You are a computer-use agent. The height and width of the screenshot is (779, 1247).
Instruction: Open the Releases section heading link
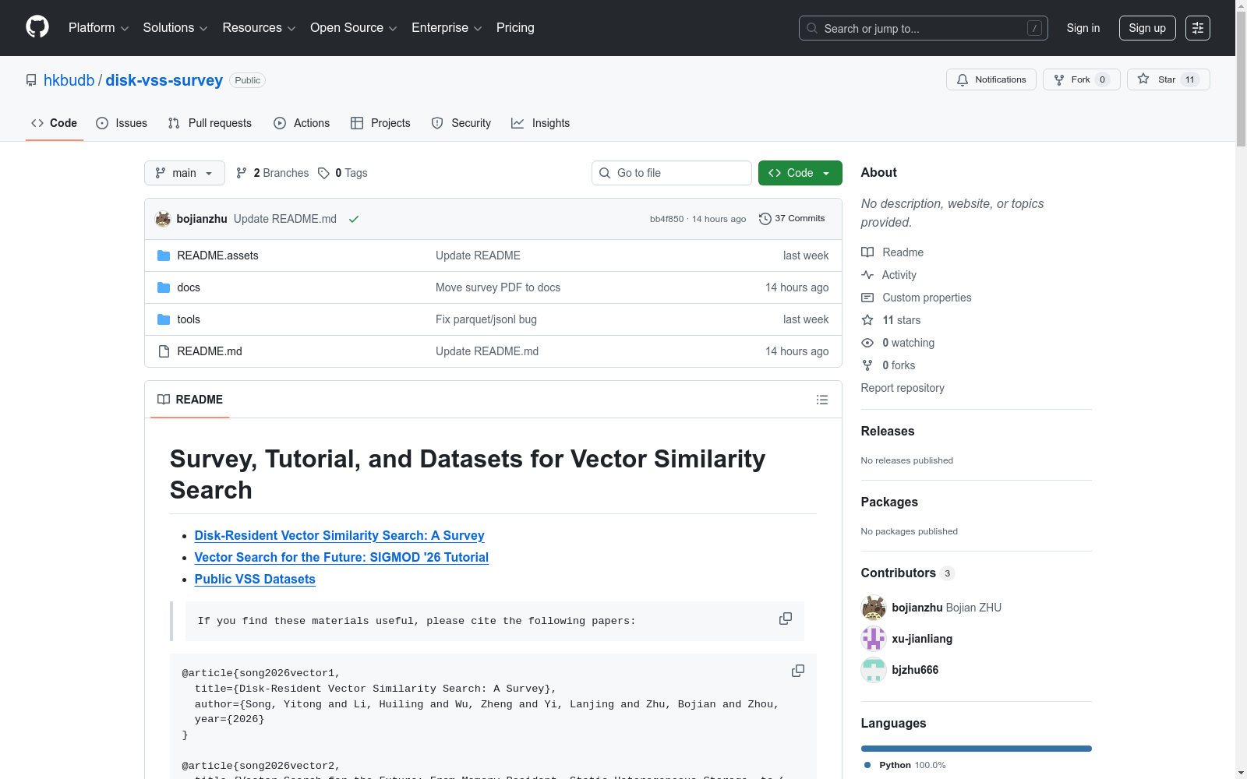pyautogui.click(x=888, y=432)
